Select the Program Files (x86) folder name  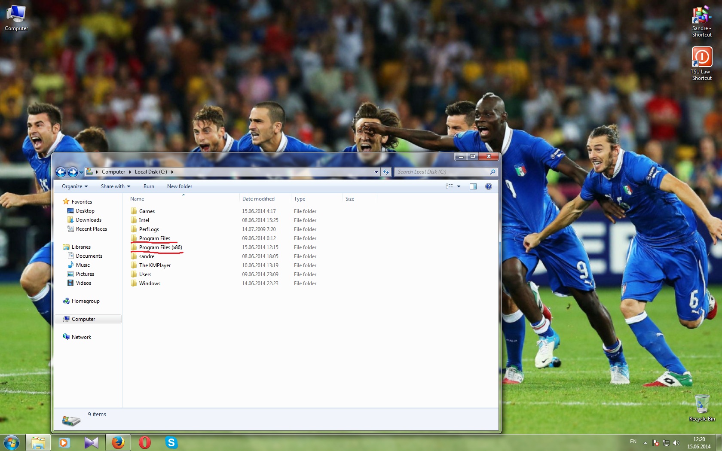pos(161,247)
